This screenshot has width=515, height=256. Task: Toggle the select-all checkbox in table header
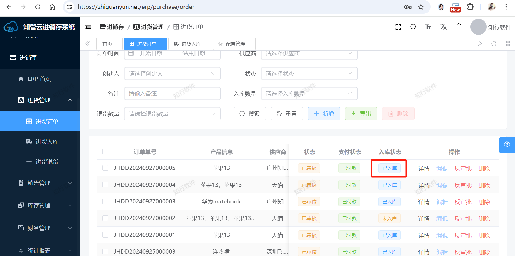pos(105,152)
